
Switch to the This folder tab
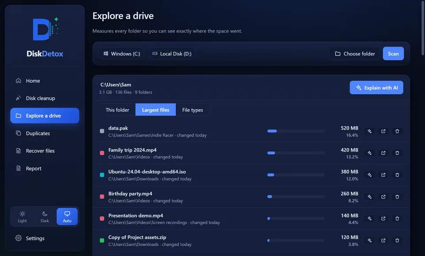point(117,110)
